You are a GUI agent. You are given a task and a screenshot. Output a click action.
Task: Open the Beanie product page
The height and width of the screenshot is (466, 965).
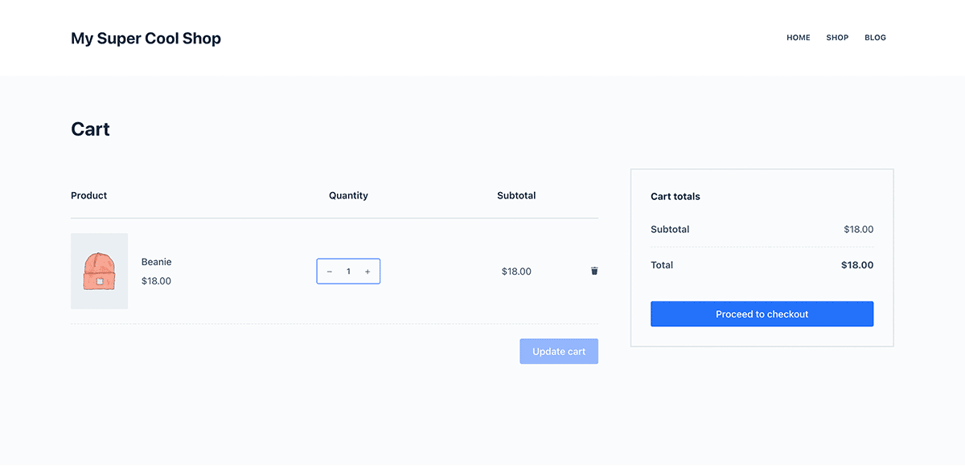point(156,261)
